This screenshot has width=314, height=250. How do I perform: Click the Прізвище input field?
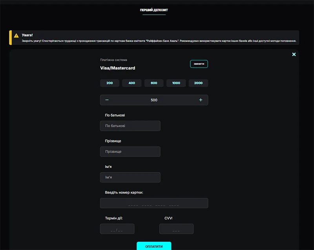(130, 151)
